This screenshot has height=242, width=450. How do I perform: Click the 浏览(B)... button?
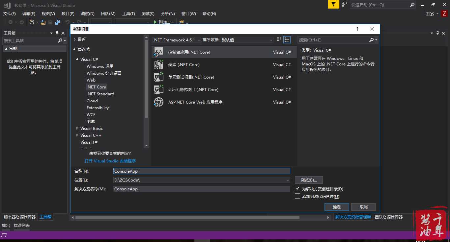pyautogui.click(x=309, y=180)
